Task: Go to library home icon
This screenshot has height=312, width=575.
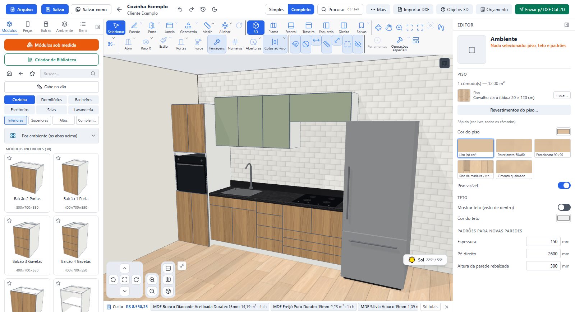Action: click(9, 74)
